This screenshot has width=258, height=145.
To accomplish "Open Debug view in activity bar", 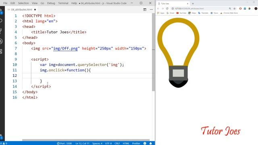I will coord(1,41).
